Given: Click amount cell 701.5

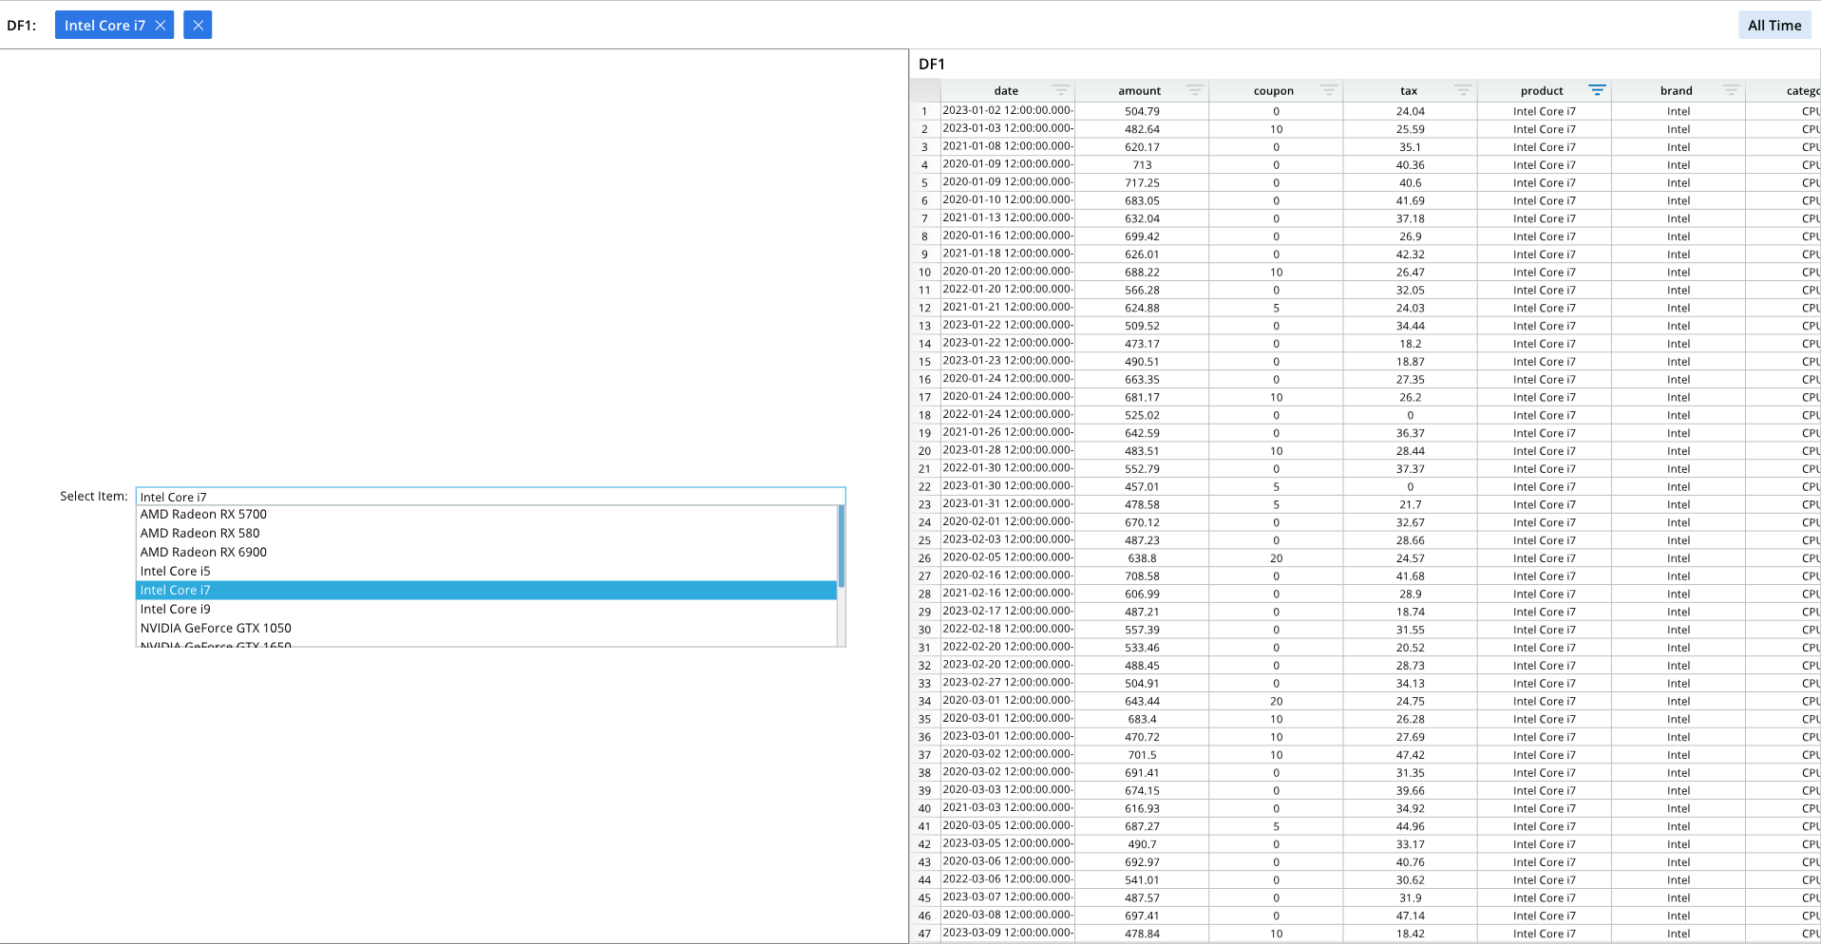Looking at the screenshot, I should point(1142,755).
